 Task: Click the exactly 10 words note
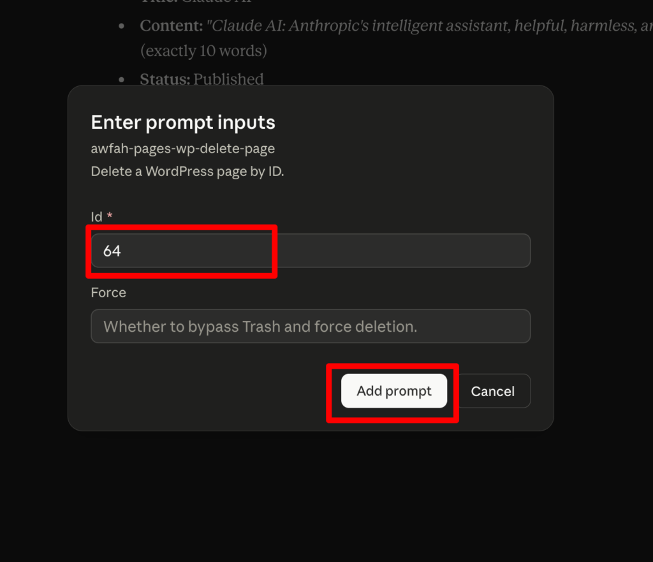[x=203, y=51]
